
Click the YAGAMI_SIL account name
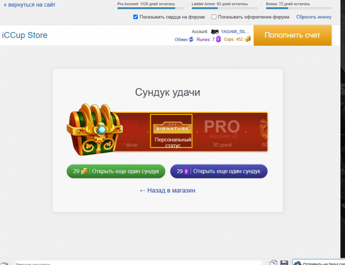[235, 32]
